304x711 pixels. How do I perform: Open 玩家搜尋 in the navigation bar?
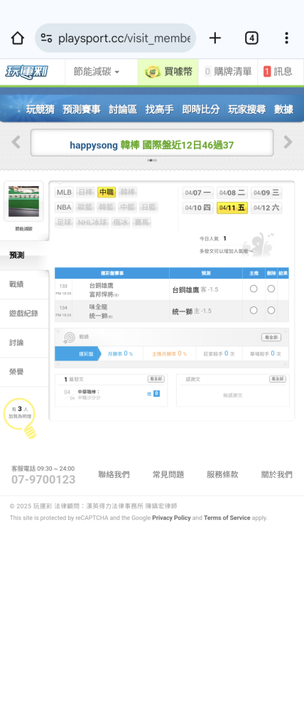tap(247, 109)
